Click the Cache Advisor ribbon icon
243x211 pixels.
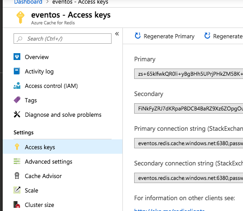coord(17,176)
